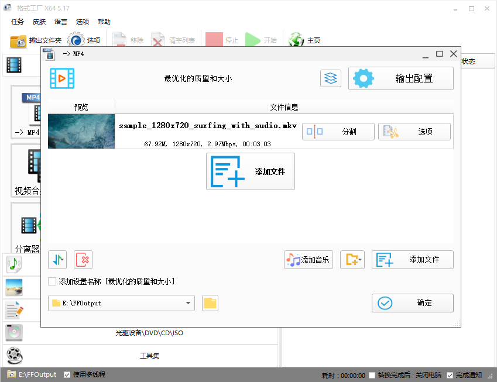
Task: Open the add-folder dropdown arrow
Action: 358,259
